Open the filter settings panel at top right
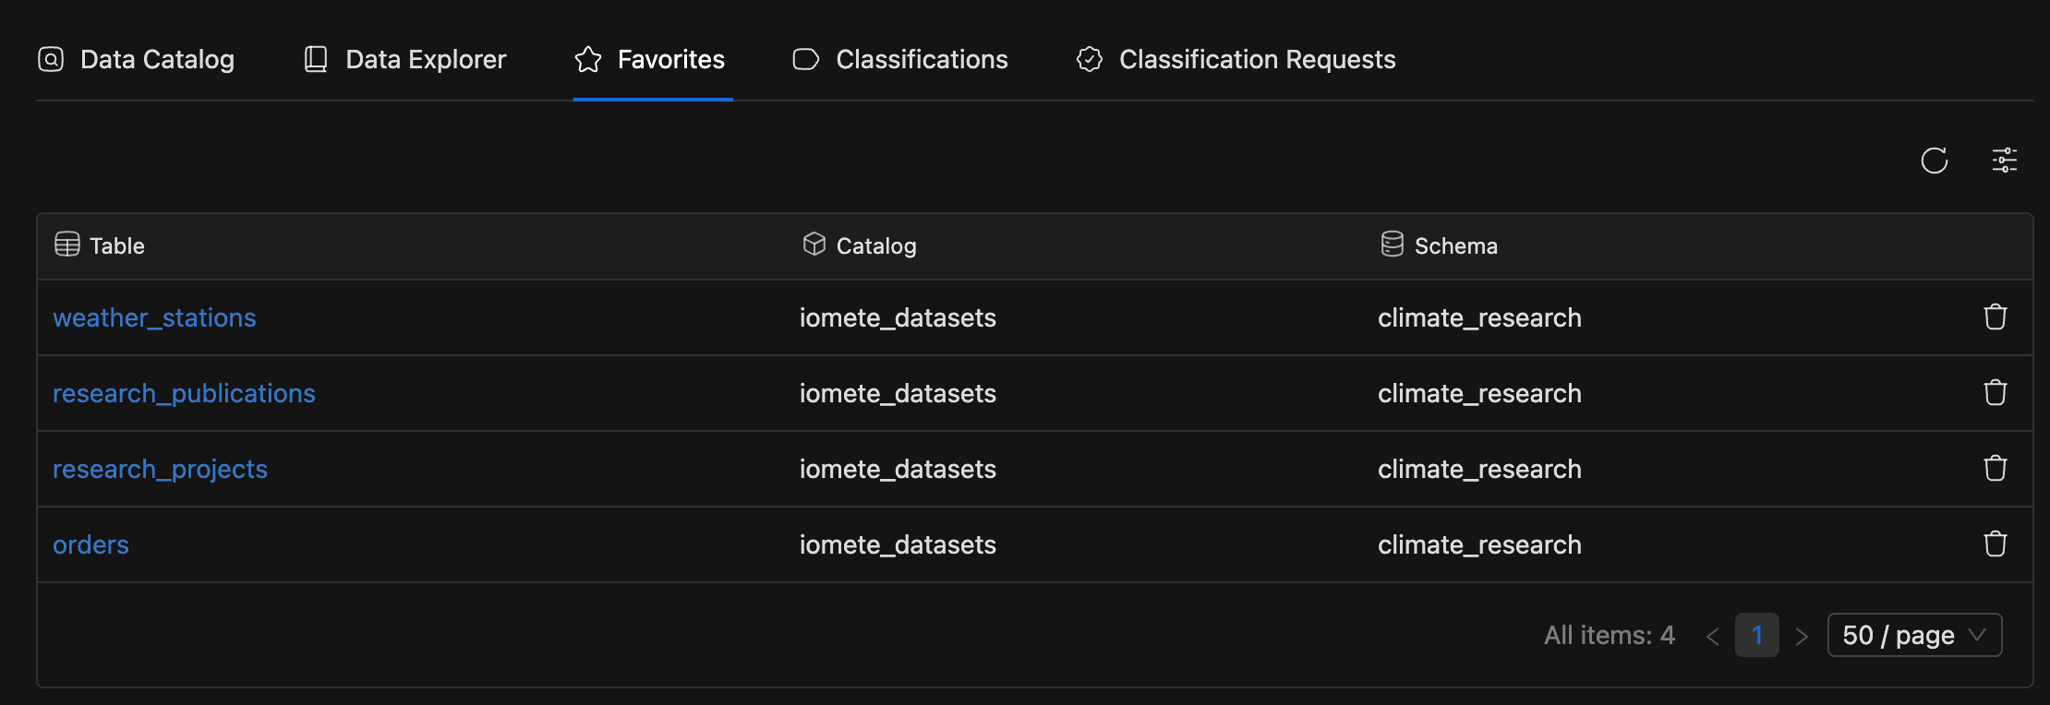The height and width of the screenshot is (705, 2050). (2003, 160)
